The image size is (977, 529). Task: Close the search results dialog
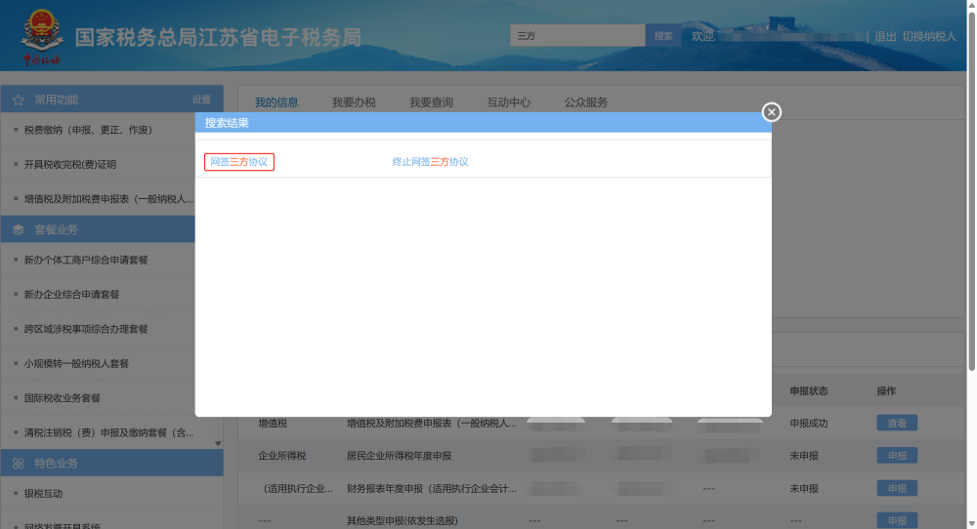[x=772, y=112]
